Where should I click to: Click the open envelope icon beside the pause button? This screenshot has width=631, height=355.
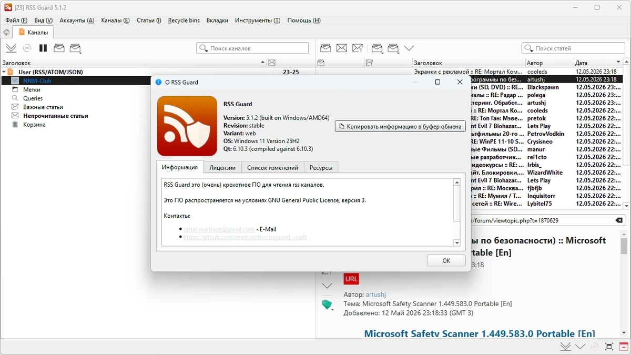point(59,48)
